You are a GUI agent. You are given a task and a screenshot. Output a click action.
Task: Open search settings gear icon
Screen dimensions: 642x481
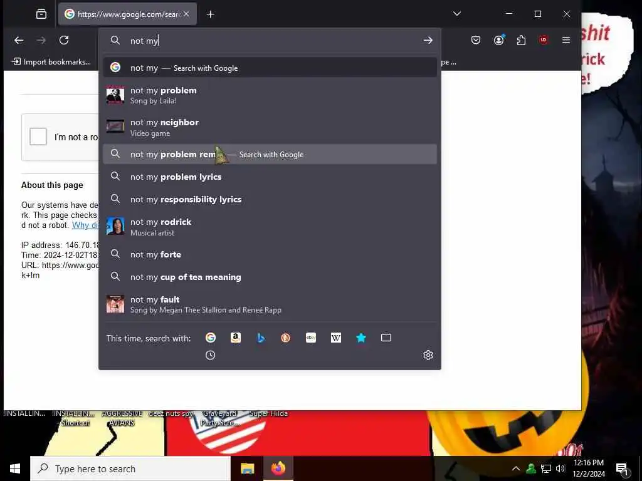coord(428,355)
